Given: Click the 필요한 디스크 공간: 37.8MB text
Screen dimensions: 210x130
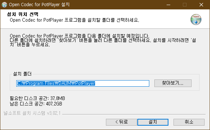Looking at the screenshot, I should point(37,98).
